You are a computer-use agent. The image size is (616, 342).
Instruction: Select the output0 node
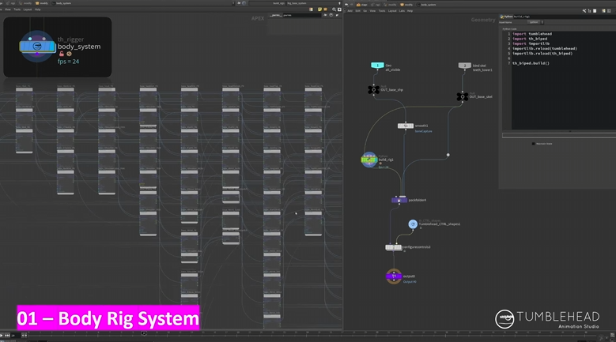(394, 276)
